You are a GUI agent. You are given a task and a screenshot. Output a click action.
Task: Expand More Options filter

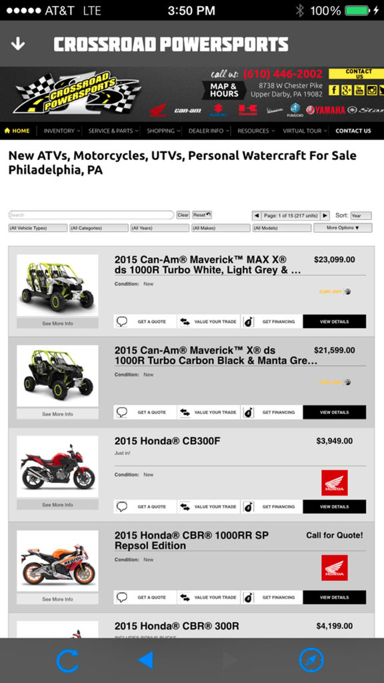[343, 228]
